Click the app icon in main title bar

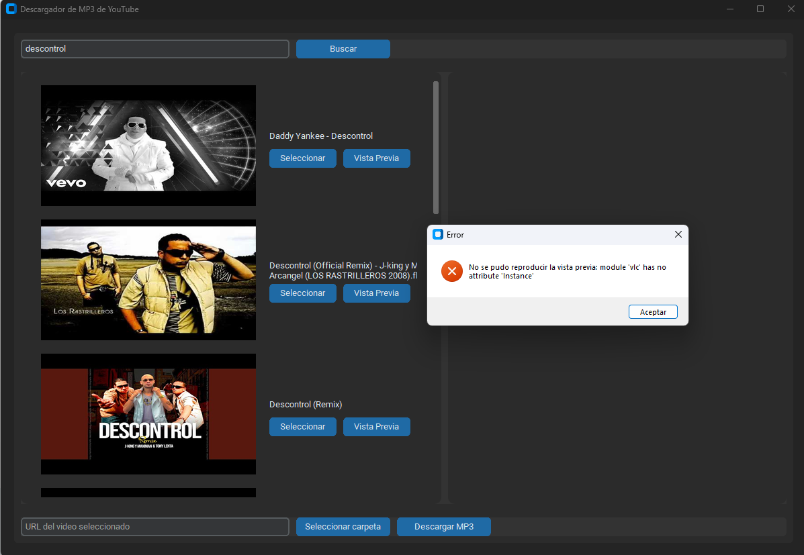point(11,9)
